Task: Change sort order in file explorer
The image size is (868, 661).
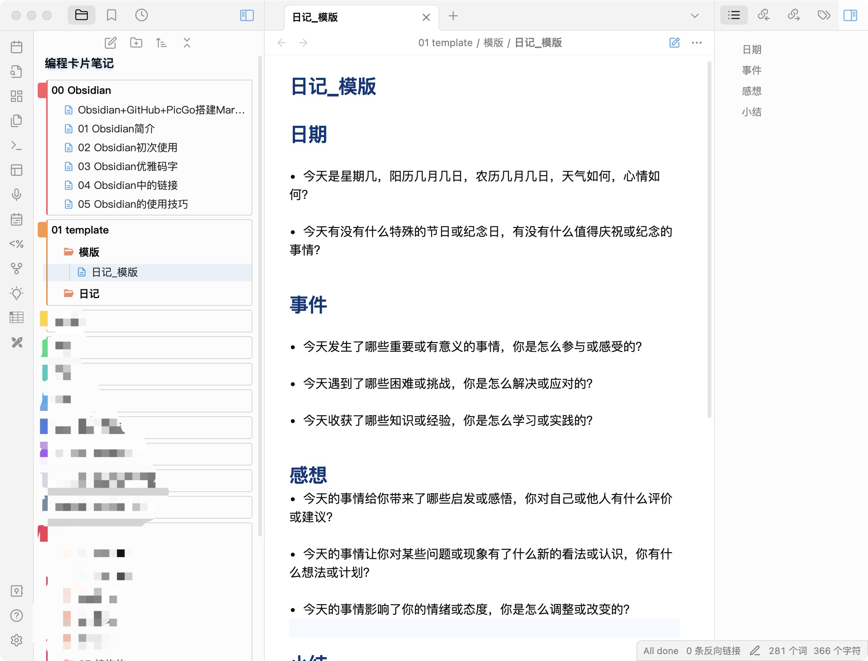Action: point(161,42)
